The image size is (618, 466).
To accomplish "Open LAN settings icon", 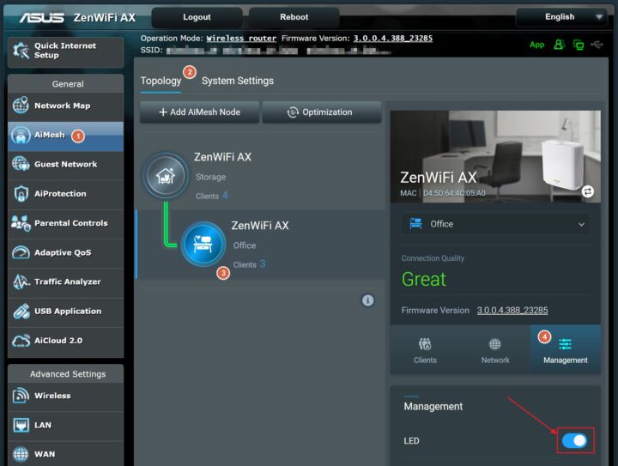I will tap(21, 425).
